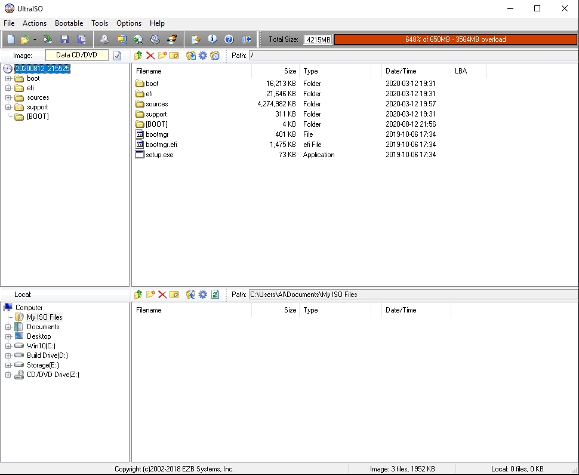This screenshot has width=579, height=475.
Task: Click the Convert disc icon
Action: 138,39
